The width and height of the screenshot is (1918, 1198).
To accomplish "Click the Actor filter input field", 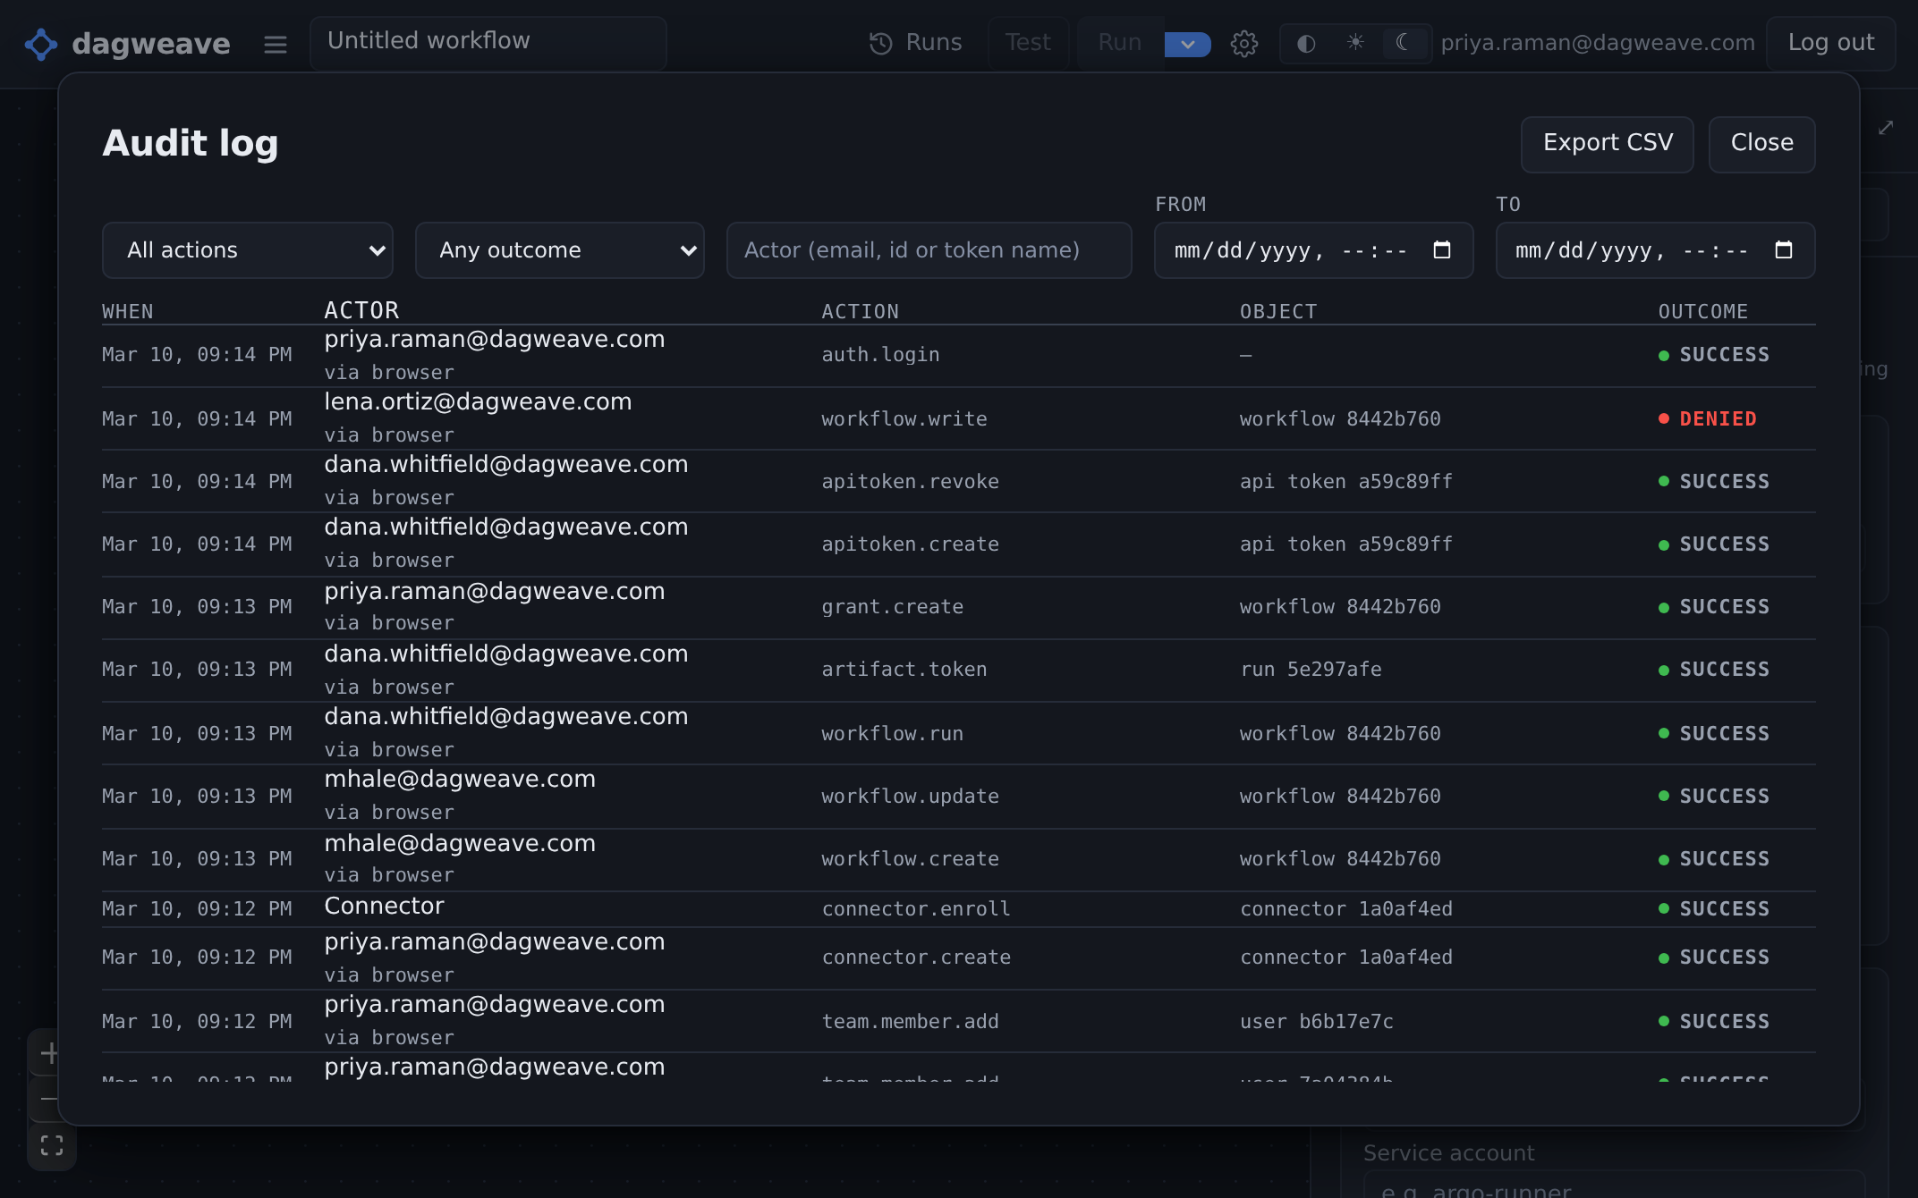I will (929, 250).
